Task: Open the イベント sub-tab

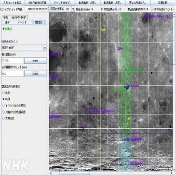Action: point(22,22)
